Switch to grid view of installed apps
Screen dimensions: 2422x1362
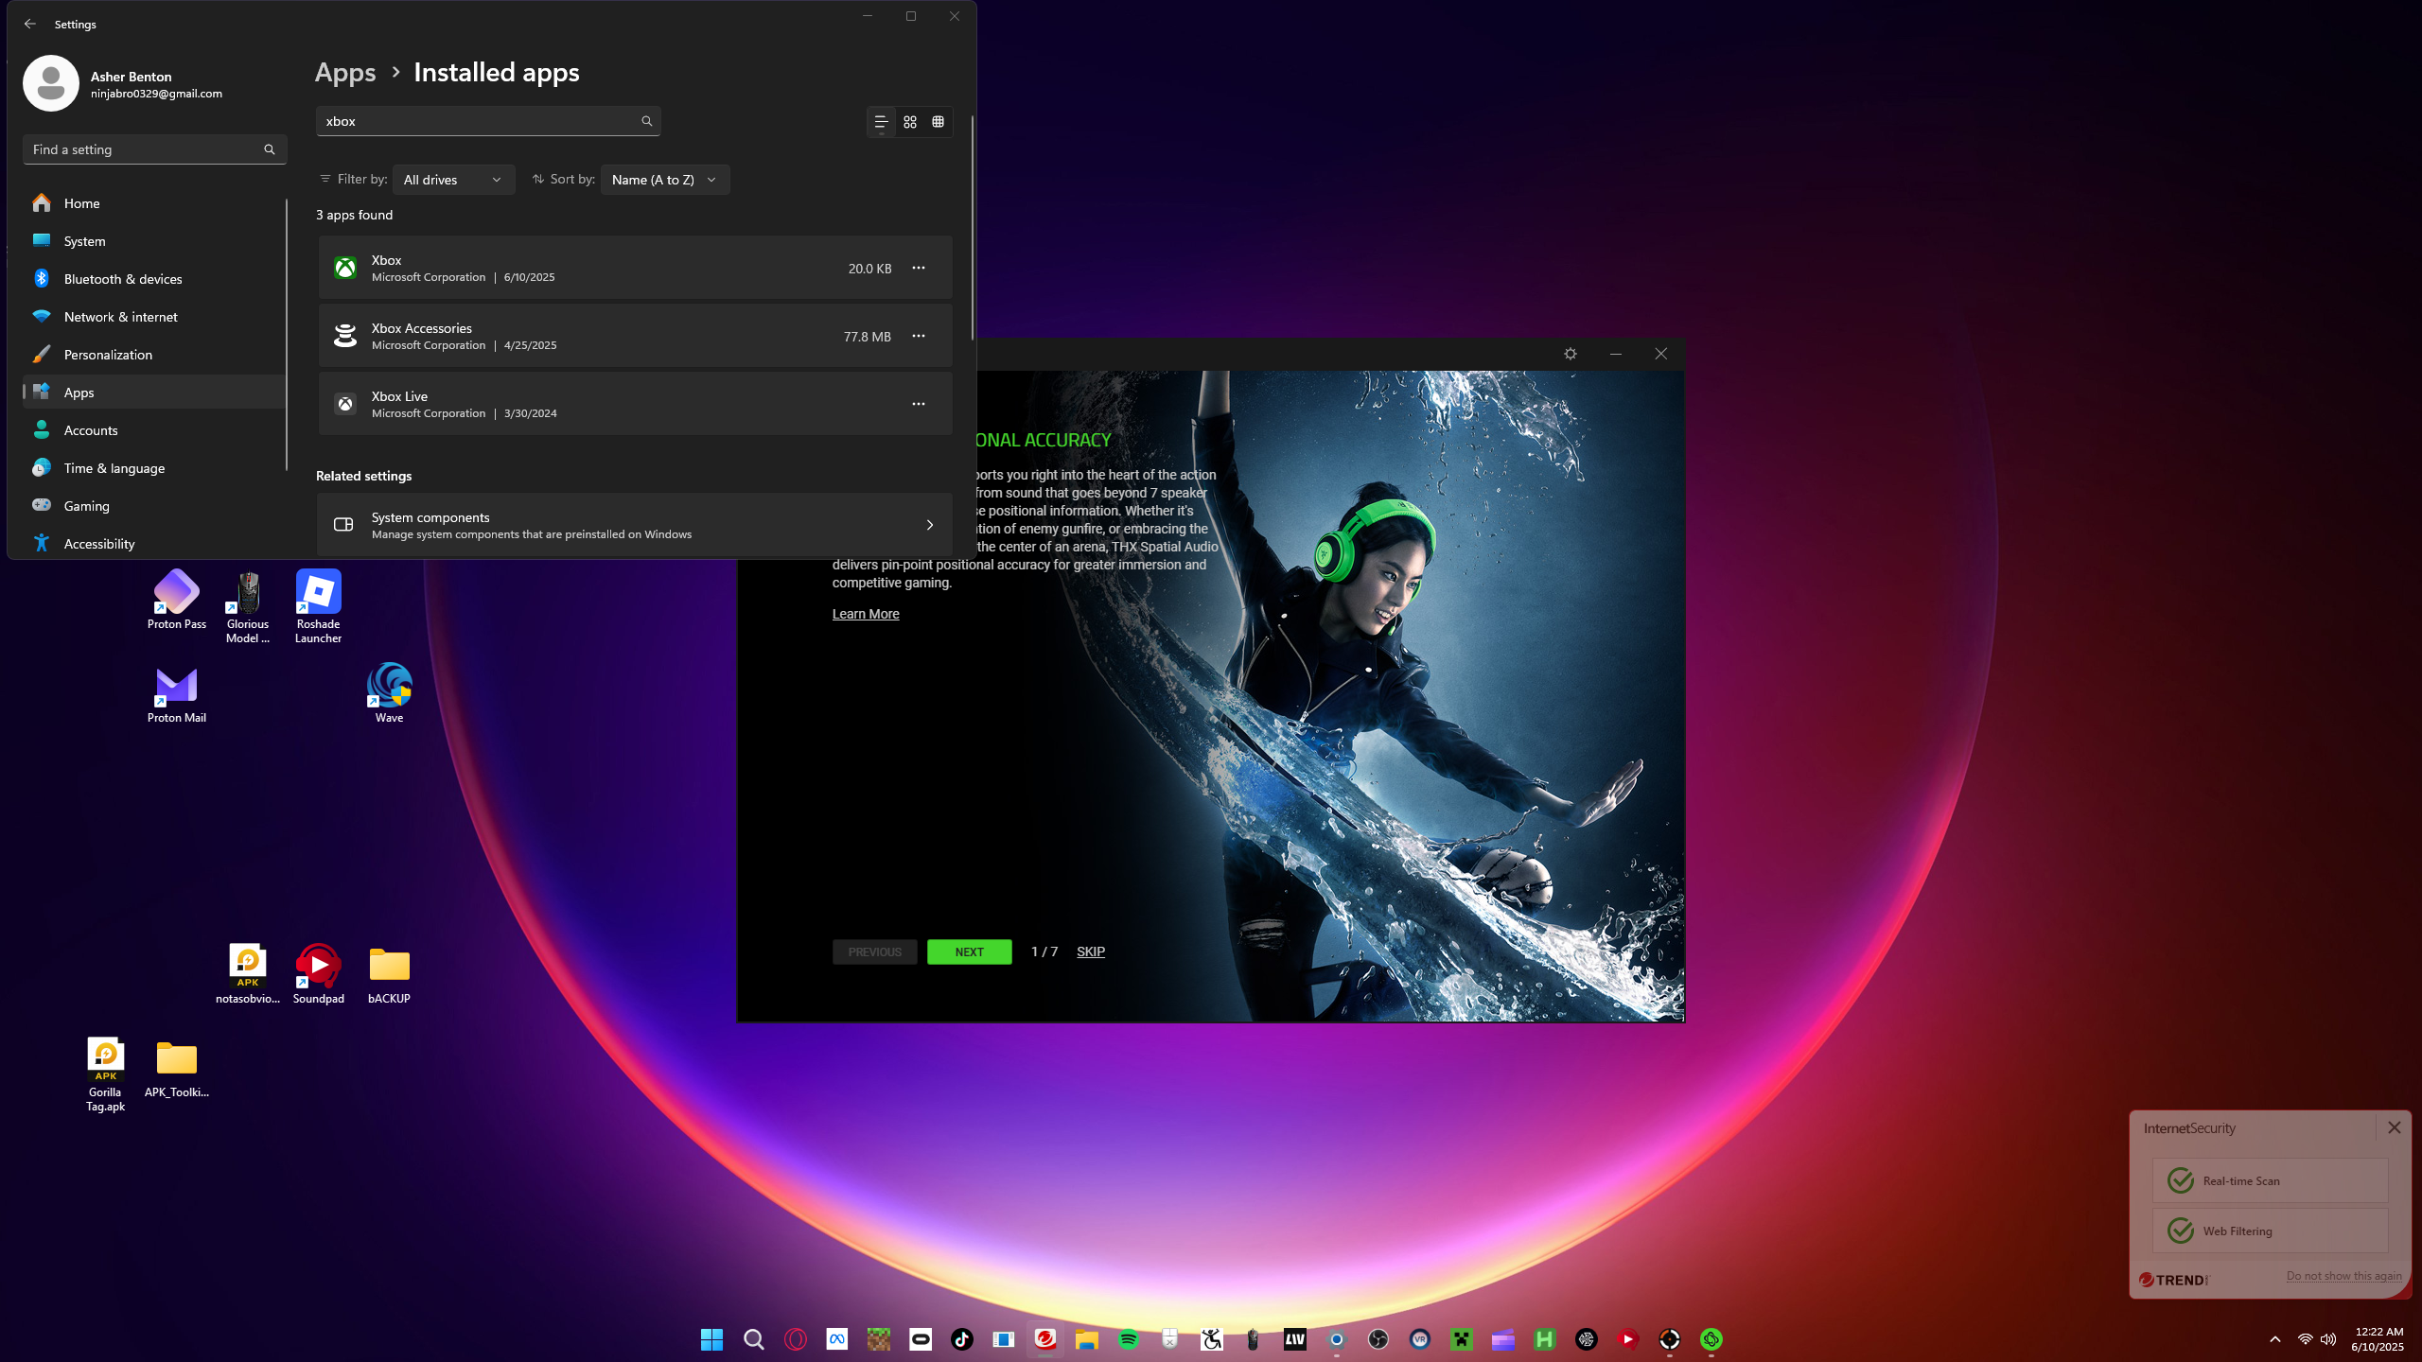[x=909, y=122]
